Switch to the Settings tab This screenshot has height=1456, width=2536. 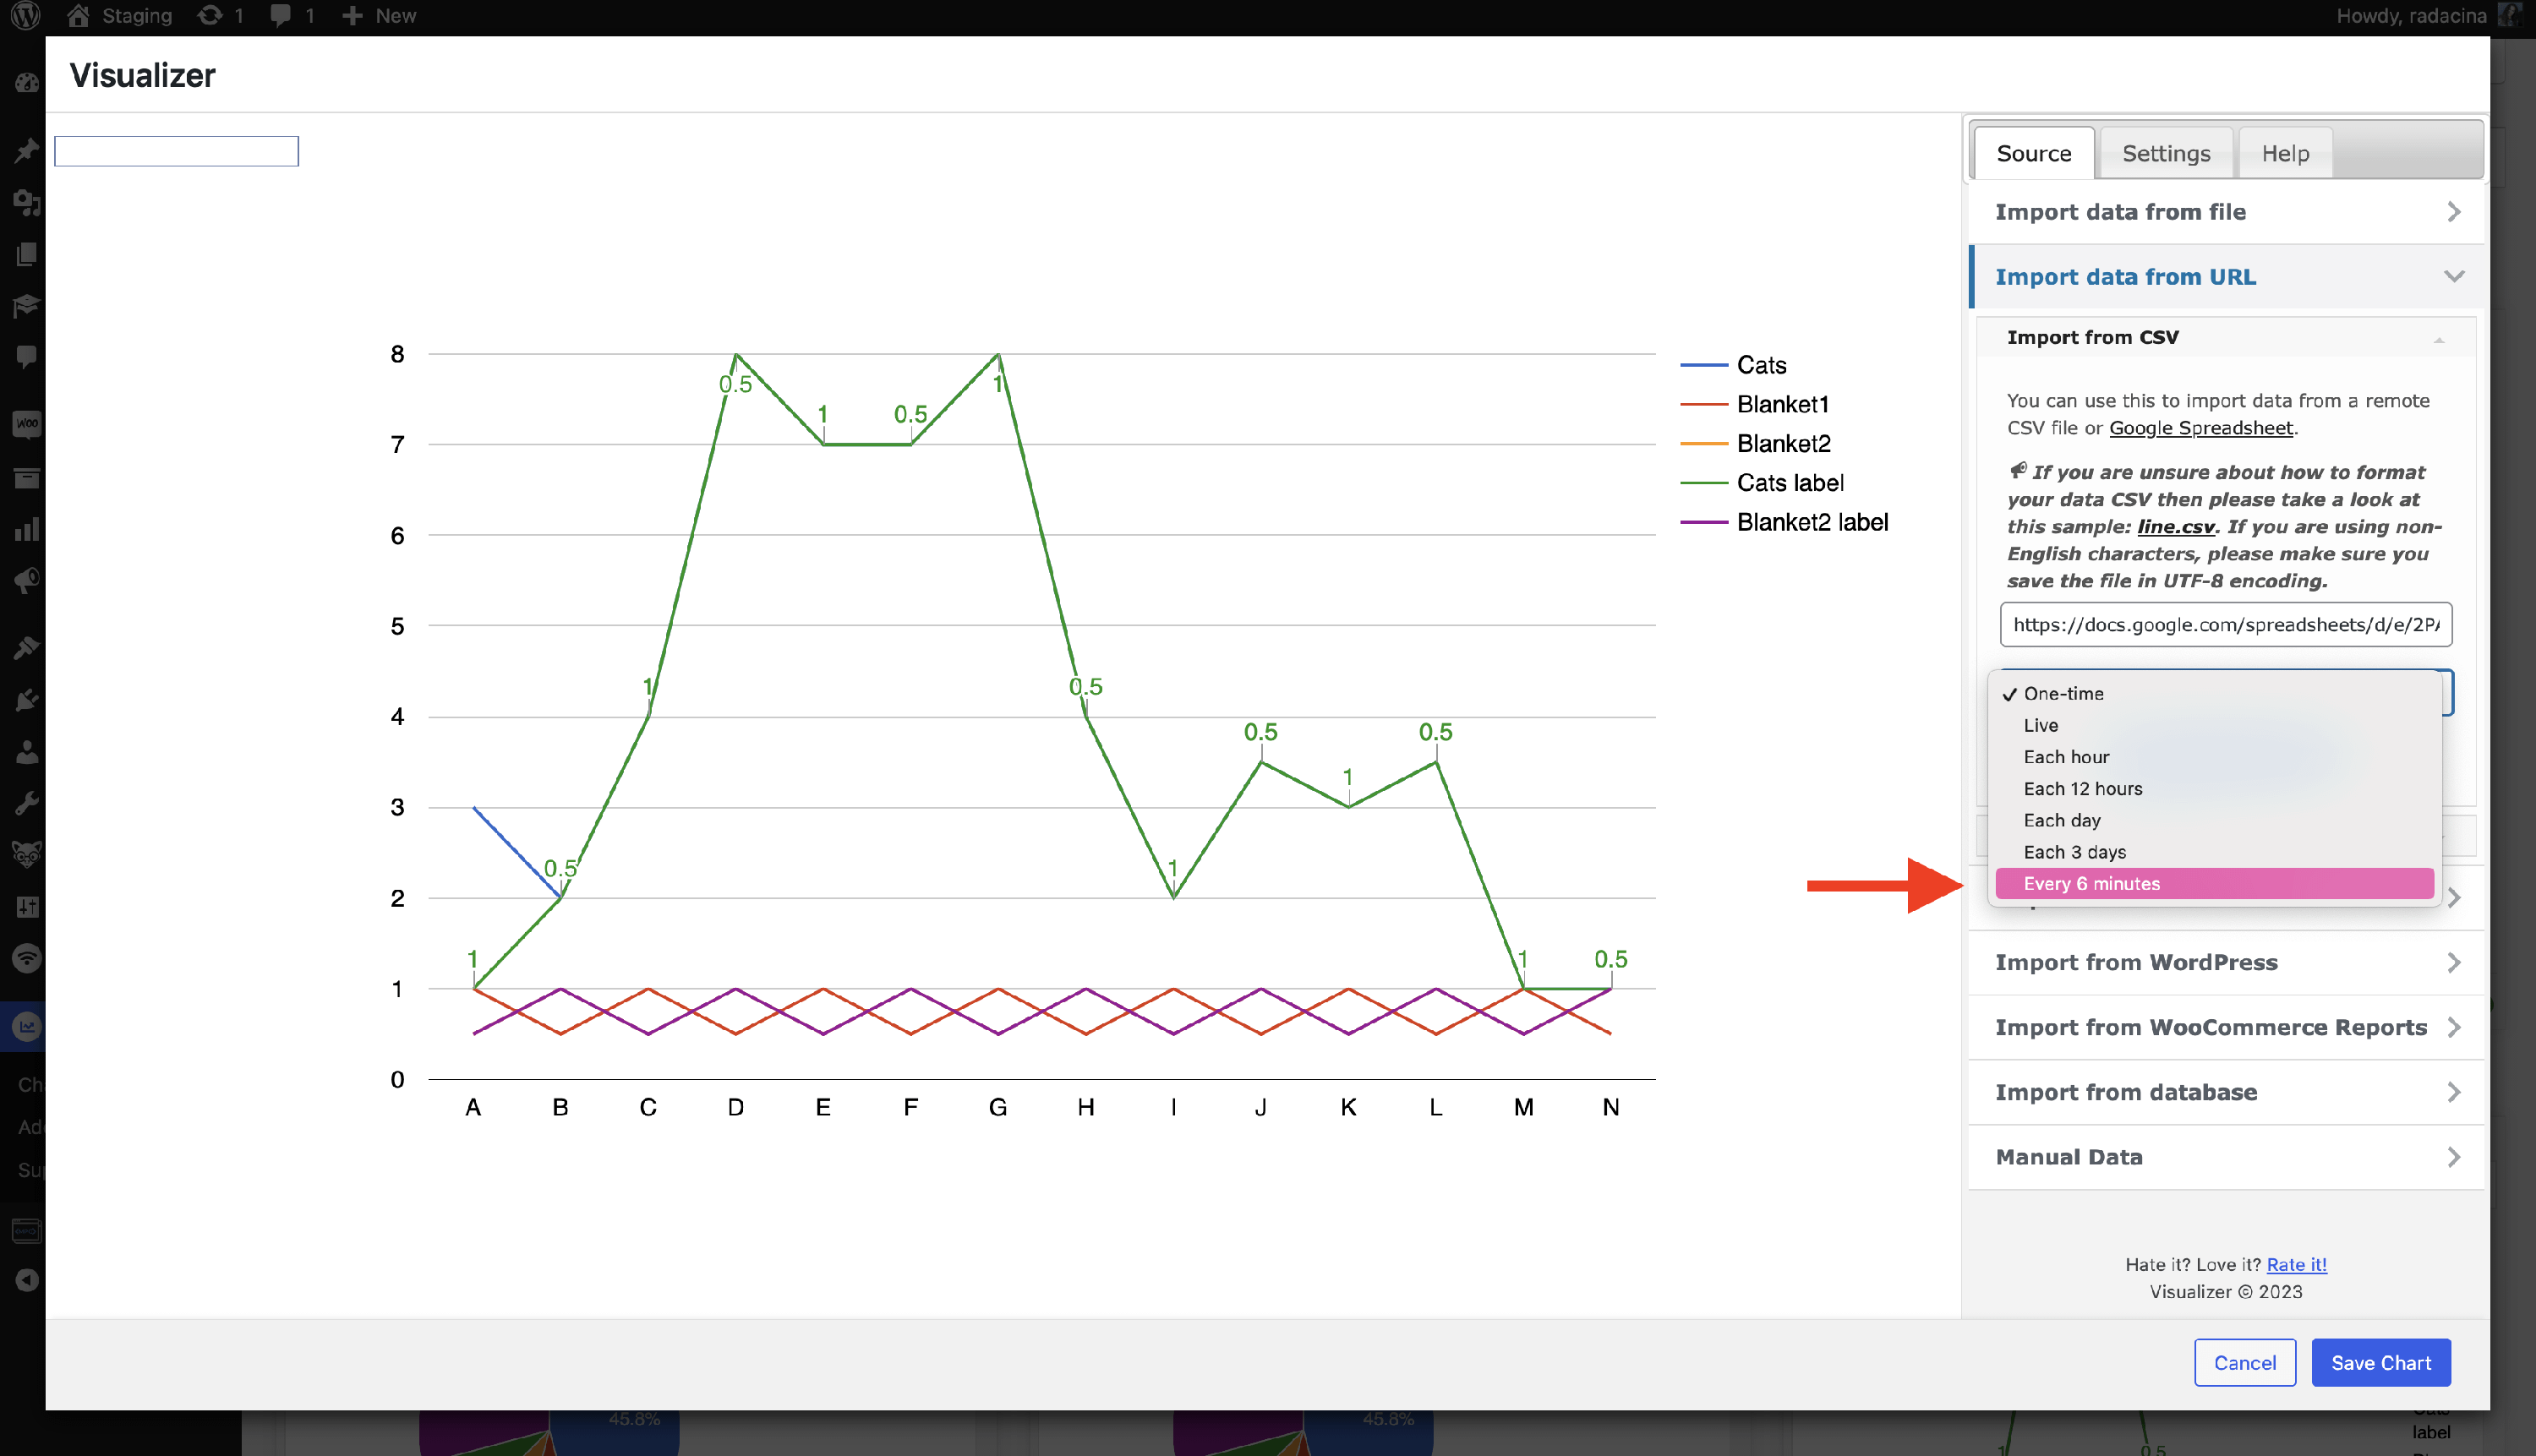pyautogui.click(x=2166, y=153)
